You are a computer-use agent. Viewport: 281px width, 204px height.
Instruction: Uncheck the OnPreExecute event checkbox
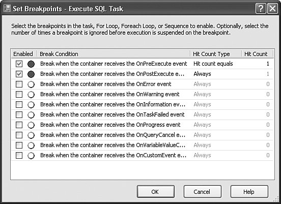pos(19,64)
